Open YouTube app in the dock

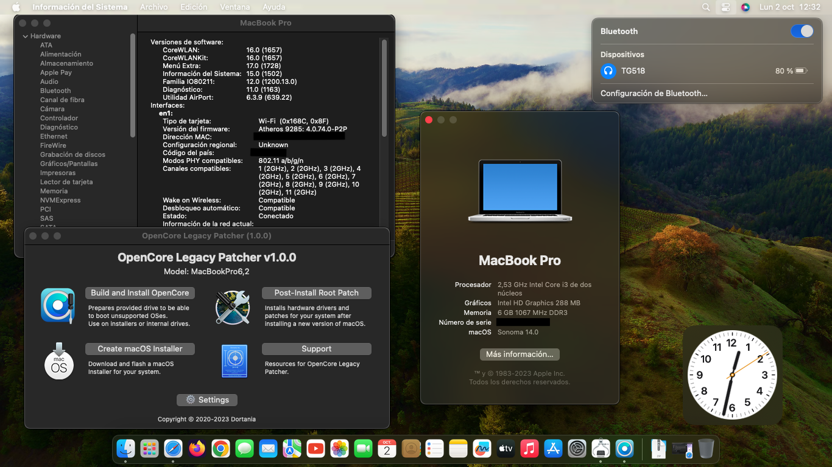click(x=316, y=449)
